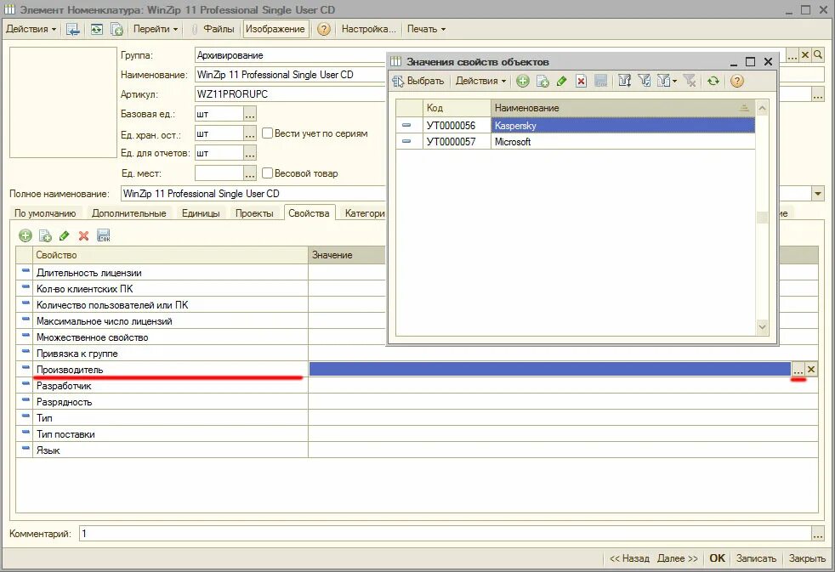This screenshot has height=572, width=835.
Task: Refresh the list in the values window
Action: tap(713, 81)
